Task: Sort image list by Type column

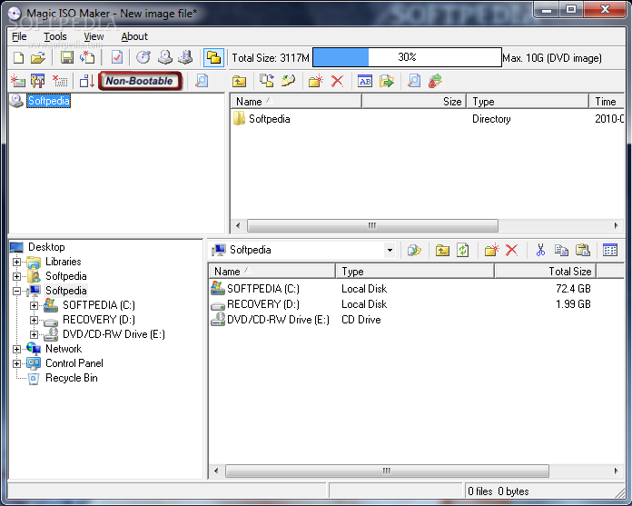Action: coord(528,102)
